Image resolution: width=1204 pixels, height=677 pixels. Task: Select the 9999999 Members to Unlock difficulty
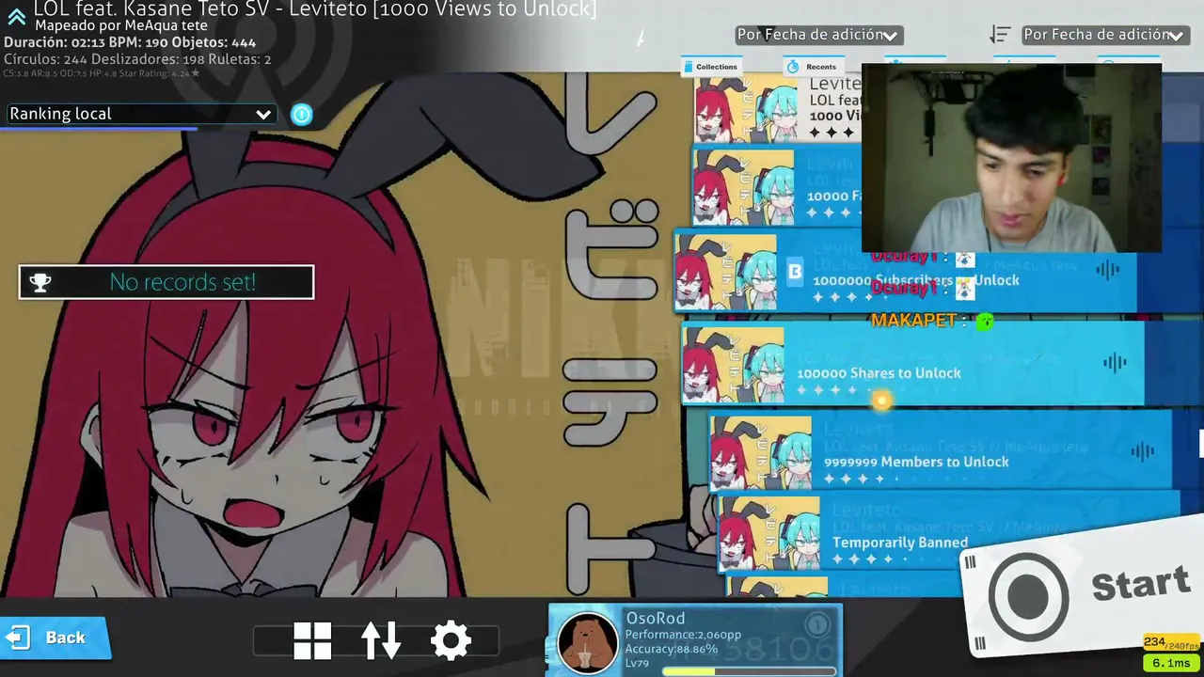pyautogui.click(x=941, y=452)
